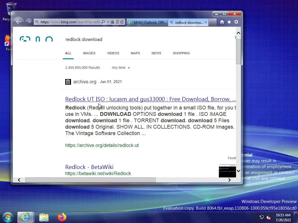The image size is (298, 223).
Task: Click the horizontal scrollbar thumb
Action: point(91,180)
